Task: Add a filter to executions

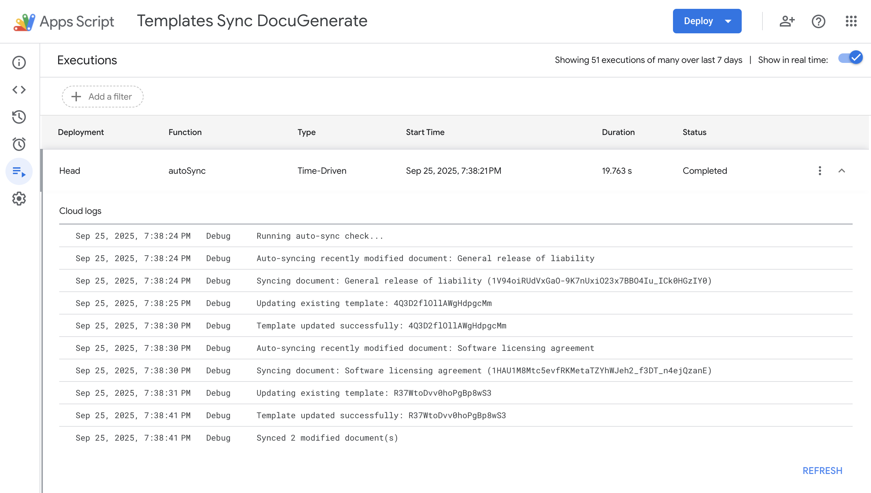Action: click(102, 97)
